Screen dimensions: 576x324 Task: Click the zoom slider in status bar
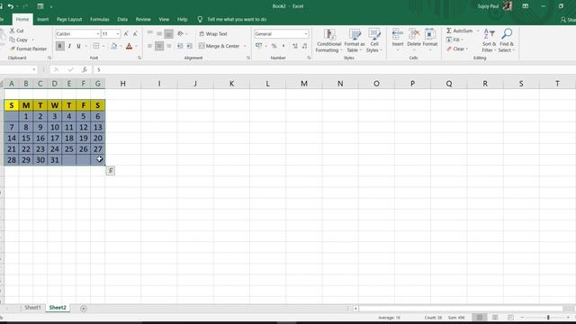point(548,318)
